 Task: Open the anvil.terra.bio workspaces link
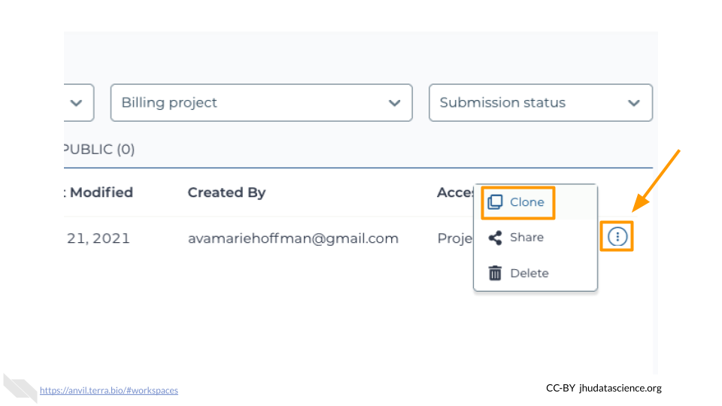point(108,390)
